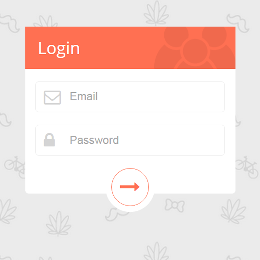This screenshot has height=260, width=260.
Task: Click the leaf icon at the bottom center
Action: point(156,251)
